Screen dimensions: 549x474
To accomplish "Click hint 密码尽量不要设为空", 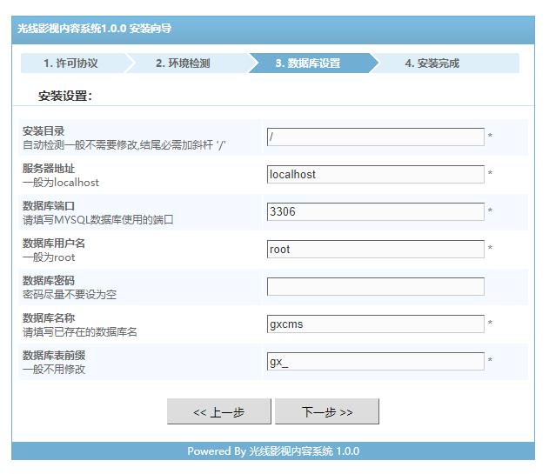I will [x=70, y=295].
